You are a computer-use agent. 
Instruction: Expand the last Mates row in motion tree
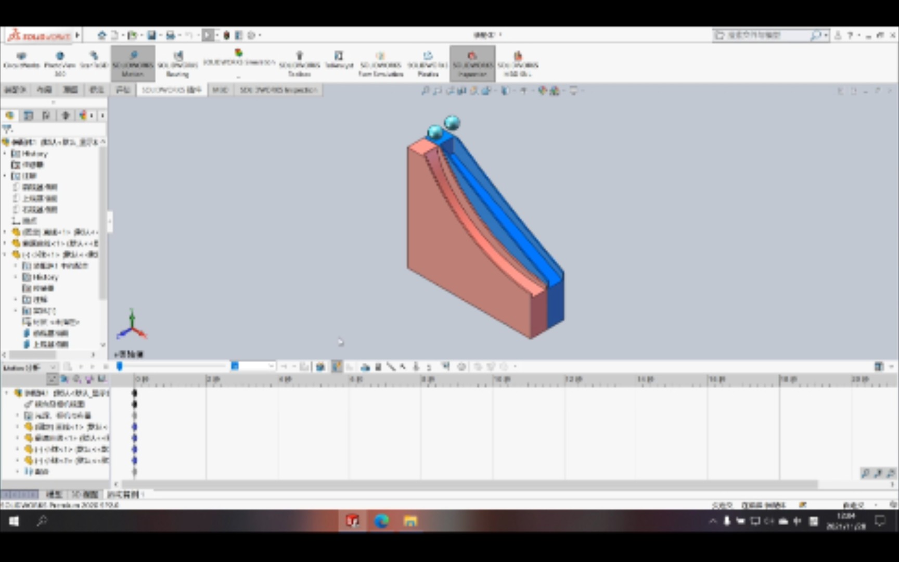click(x=18, y=471)
